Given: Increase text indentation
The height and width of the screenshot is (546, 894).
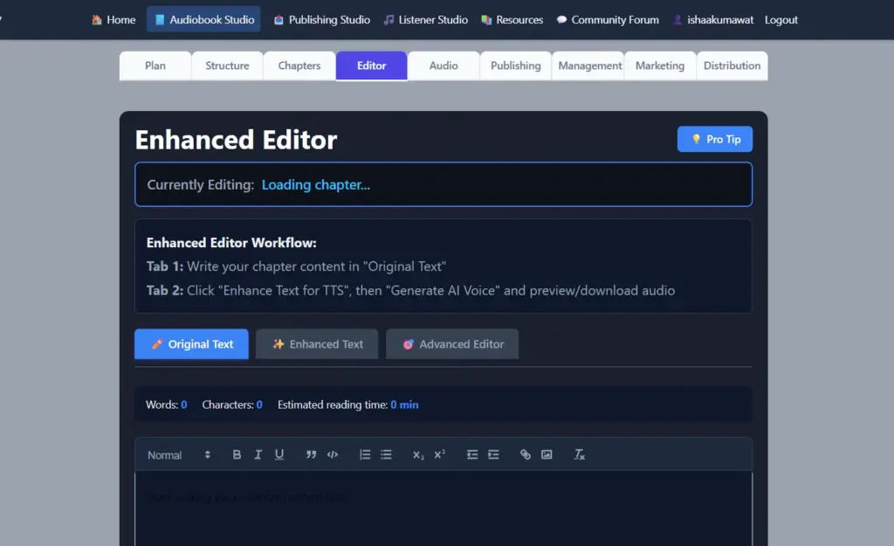Looking at the screenshot, I should pyautogui.click(x=494, y=454).
